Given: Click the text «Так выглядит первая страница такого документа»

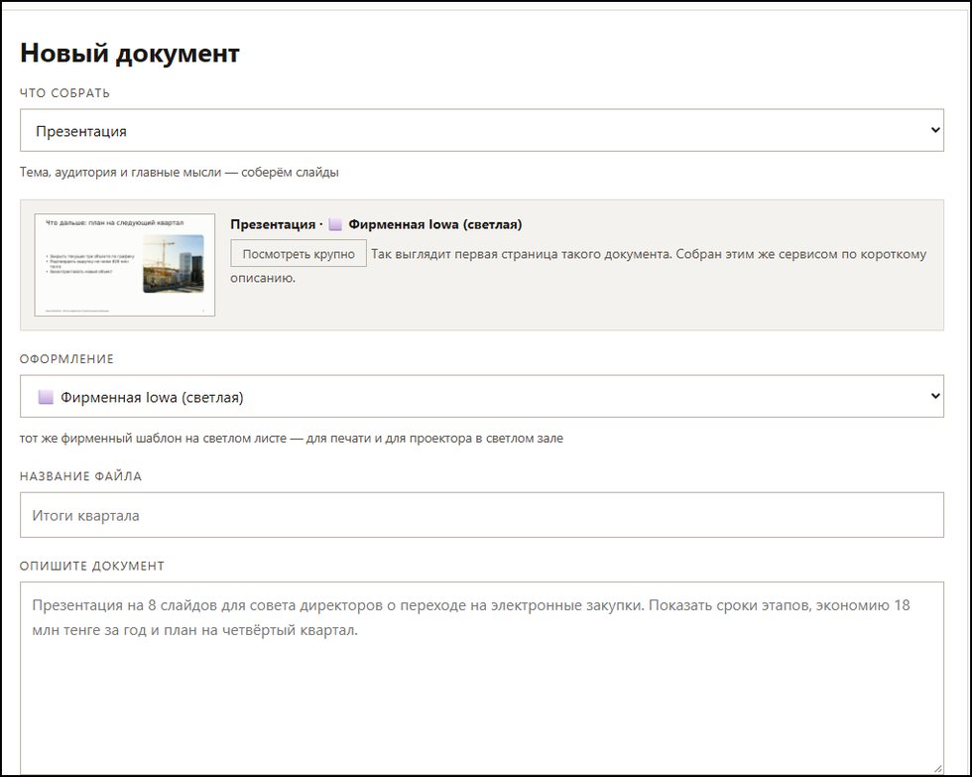Looking at the screenshot, I should tap(522, 254).
